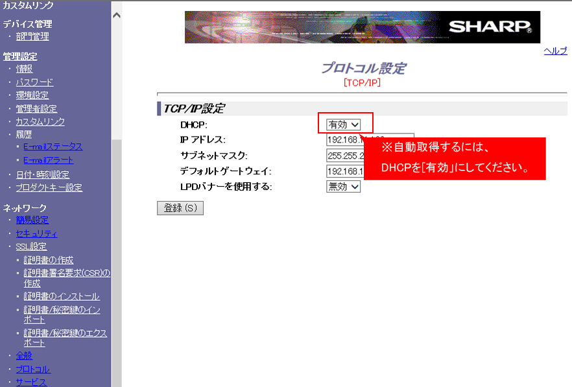Open the LPDバナーを使用する dropdown
The image size is (572, 387).
tap(343, 187)
